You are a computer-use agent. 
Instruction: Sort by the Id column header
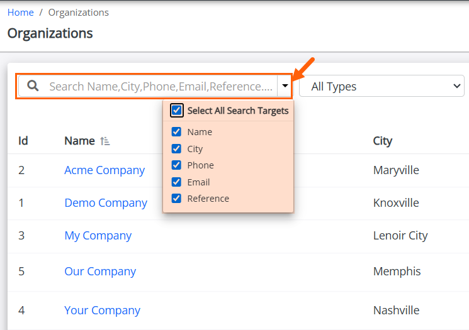(23, 141)
